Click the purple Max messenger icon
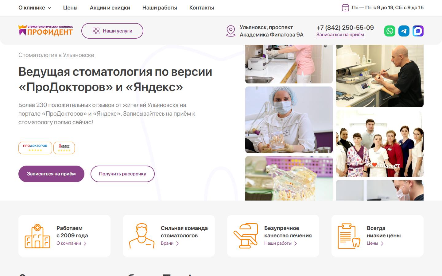Screen dimensions: 442x276 pyautogui.click(x=418, y=31)
